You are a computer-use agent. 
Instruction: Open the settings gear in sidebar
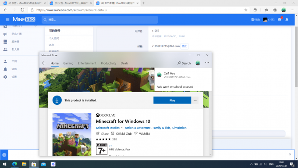point(5,77)
